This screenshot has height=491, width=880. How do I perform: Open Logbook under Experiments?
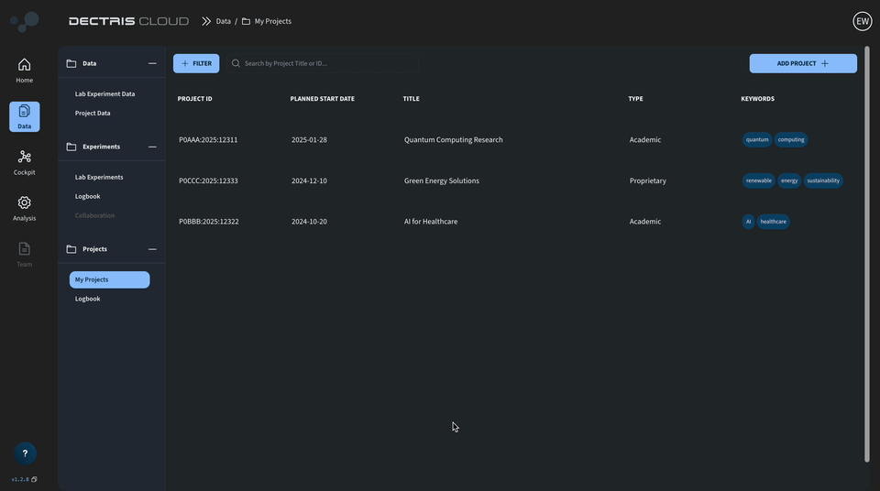(x=88, y=196)
